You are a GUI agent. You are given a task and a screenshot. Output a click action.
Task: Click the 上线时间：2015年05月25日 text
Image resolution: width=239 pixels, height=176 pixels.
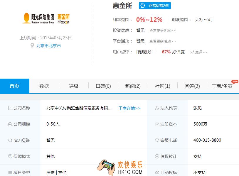pyautogui.click(x=46, y=38)
